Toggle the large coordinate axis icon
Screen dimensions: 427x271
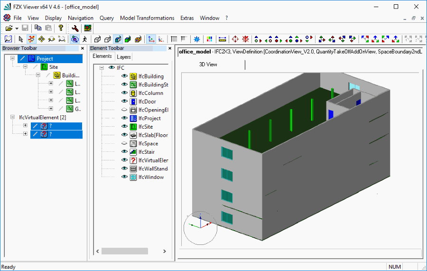point(150,39)
